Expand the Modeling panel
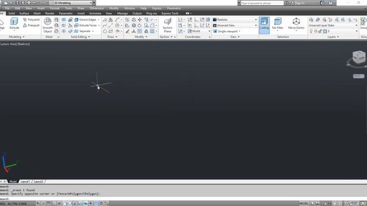The width and height of the screenshot is (367, 206). coord(17,37)
